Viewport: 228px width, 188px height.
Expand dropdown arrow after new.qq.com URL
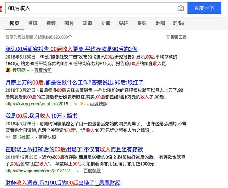(78, 171)
